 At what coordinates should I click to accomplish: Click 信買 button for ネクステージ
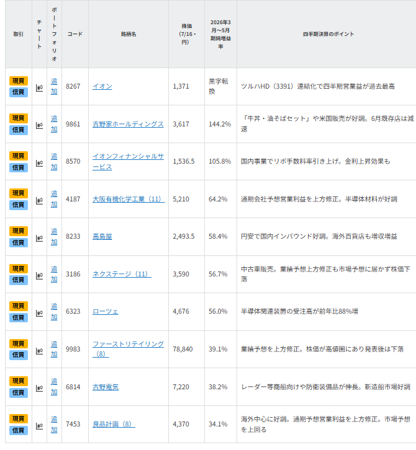tap(19, 280)
